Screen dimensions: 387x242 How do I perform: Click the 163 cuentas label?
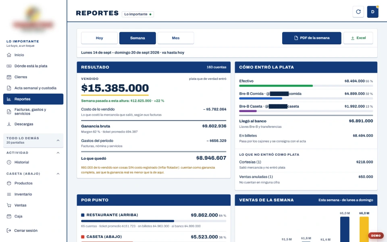point(216,67)
